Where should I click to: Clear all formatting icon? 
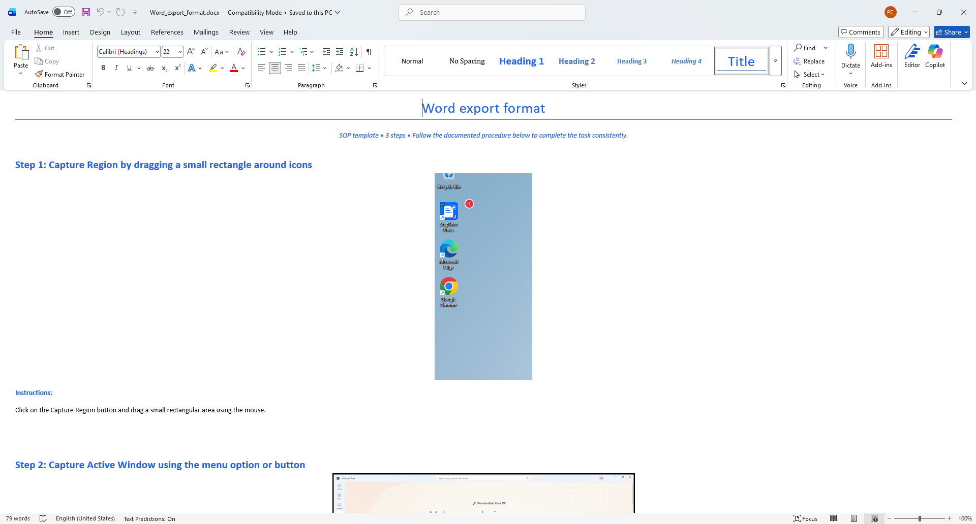pos(241,52)
